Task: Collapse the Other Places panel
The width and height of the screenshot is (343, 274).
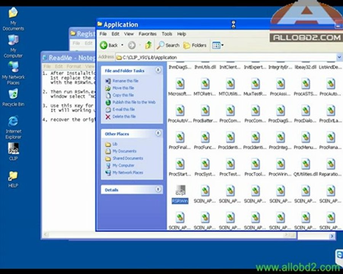Action: click(x=158, y=133)
